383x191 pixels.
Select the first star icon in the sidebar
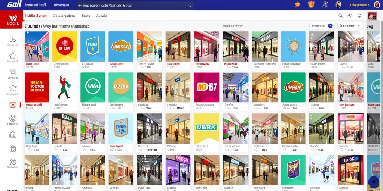click(13, 56)
